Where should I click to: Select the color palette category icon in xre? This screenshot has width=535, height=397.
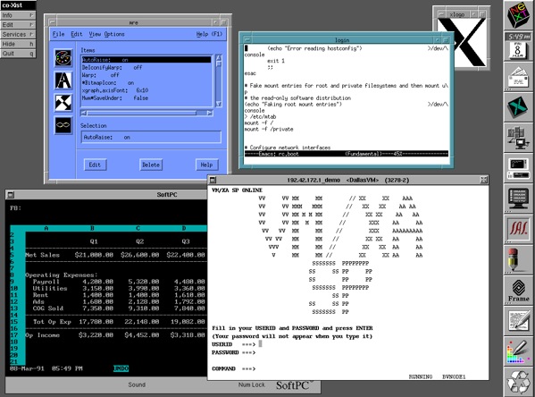click(63, 58)
